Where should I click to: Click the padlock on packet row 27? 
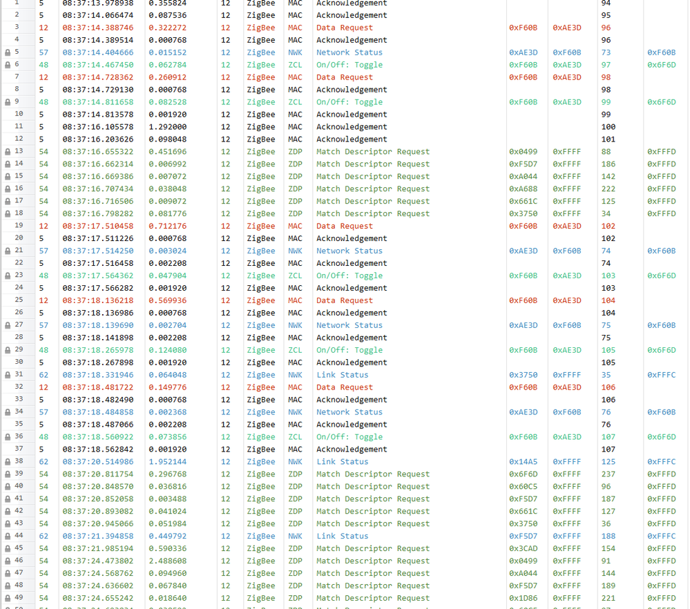pos(8,325)
